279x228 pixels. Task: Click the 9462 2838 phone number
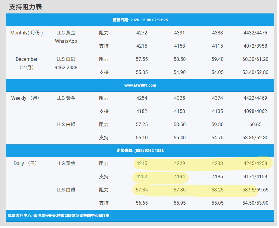66,68
